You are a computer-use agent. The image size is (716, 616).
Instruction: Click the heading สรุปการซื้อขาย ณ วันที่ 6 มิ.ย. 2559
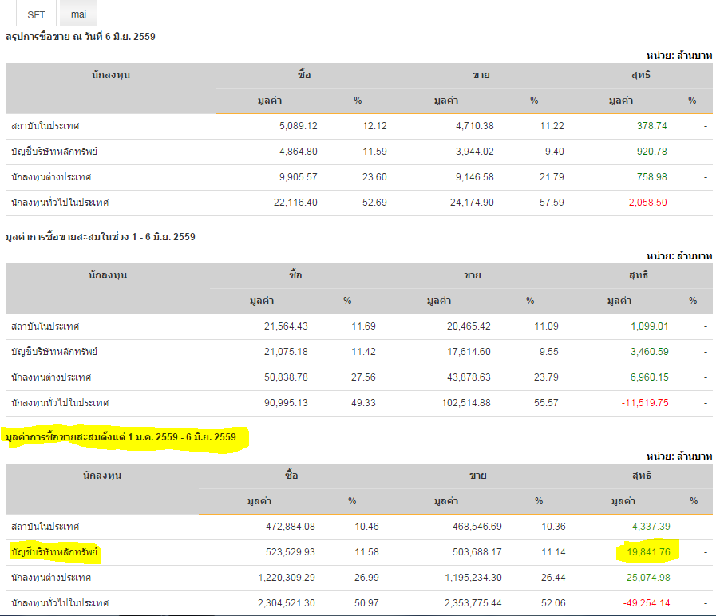pyautogui.click(x=81, y=37)
